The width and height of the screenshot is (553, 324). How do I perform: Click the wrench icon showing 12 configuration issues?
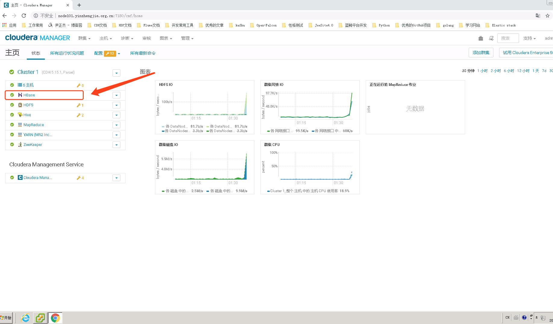[x=110, y=53]
